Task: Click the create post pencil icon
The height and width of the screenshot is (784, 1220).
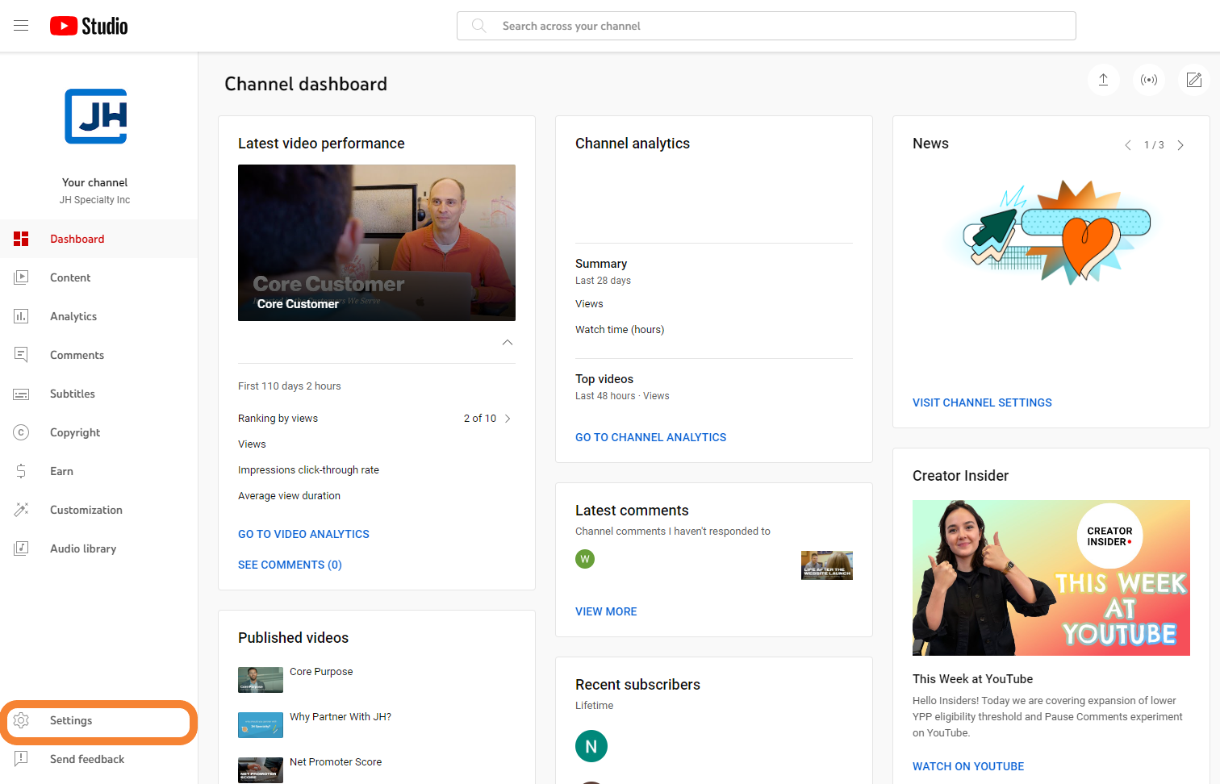Action: (1194, 80)
